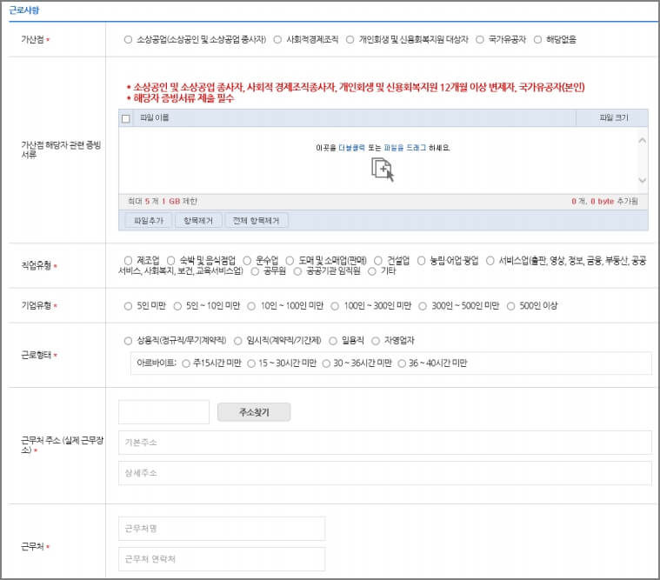Click the 전체 항목제거 button
Screen dimensions: 660x580
click(256, 221)
